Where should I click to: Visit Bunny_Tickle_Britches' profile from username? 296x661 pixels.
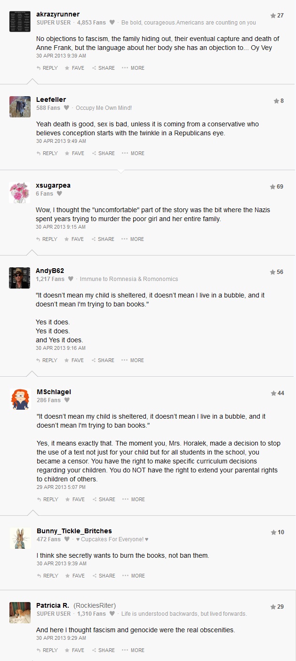click(x=74, y=531)
